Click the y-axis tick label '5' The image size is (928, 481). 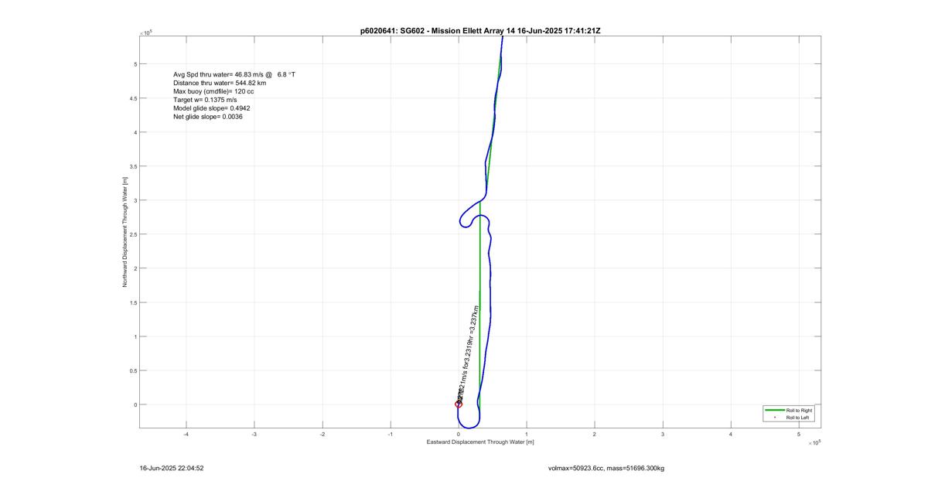click(x=135, y=64)
